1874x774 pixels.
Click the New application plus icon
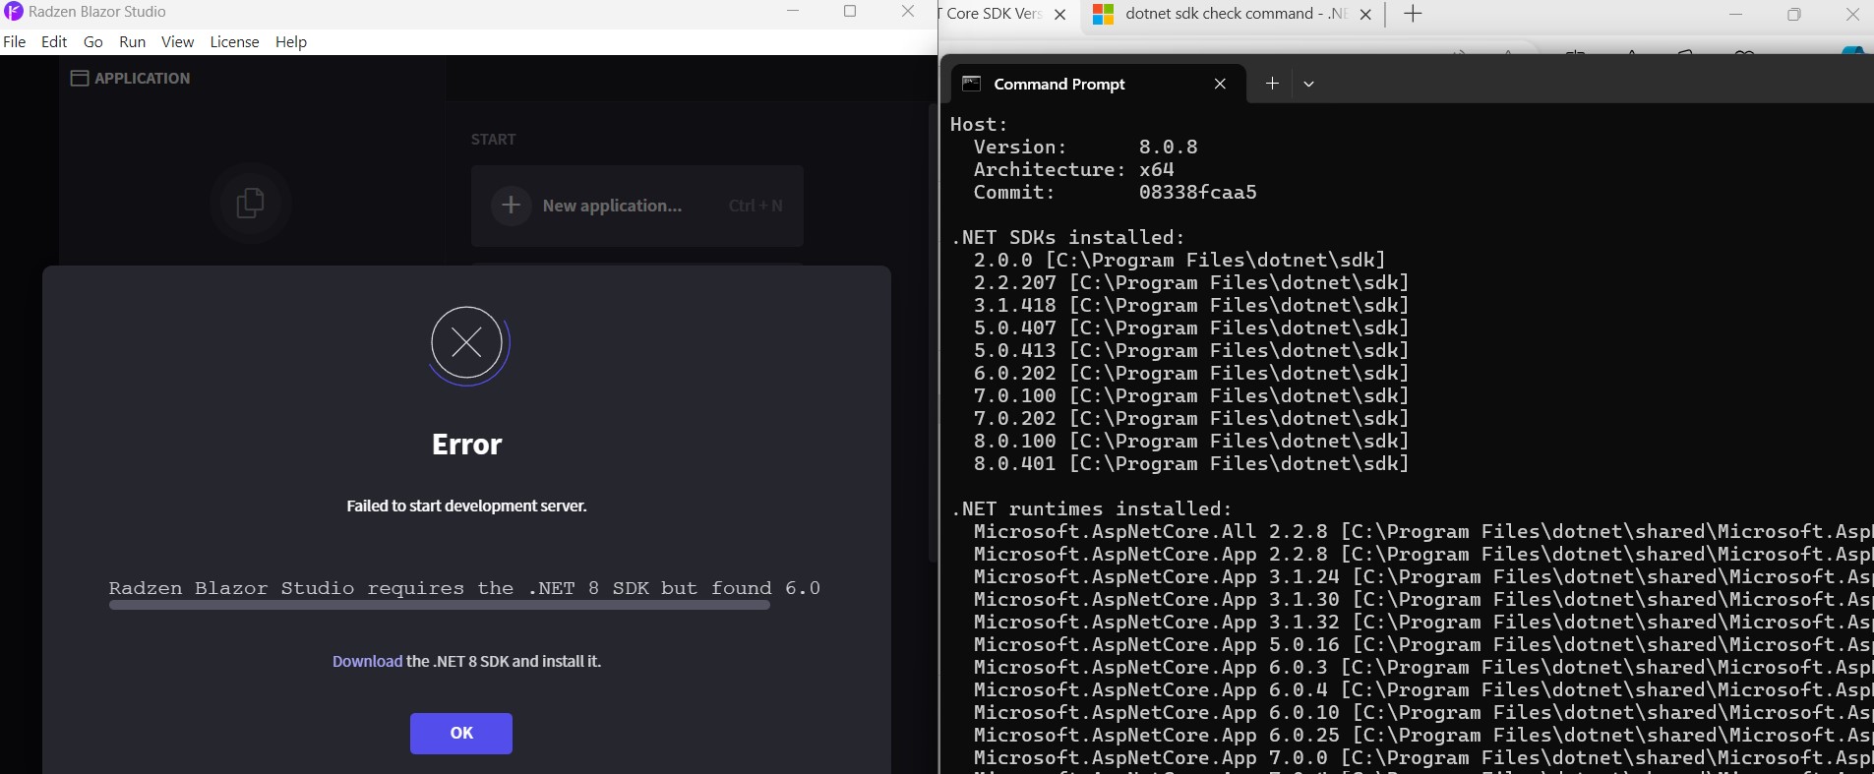[x=511, y=206]
